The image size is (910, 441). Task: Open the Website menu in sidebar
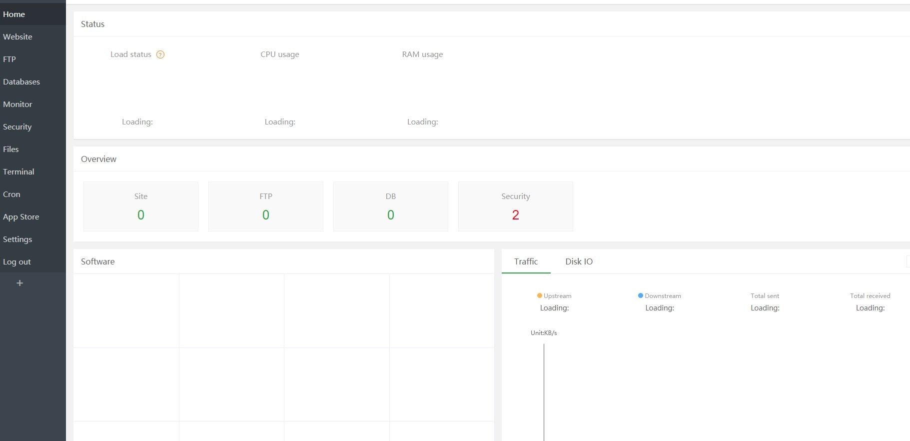click(17, 36)
